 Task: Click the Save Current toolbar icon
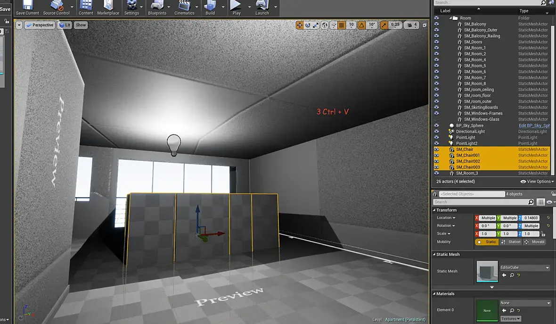pos(27,8)
